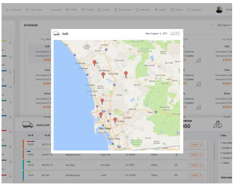This screenshot has height=184, width=234.
Task: Open the Queue nav item
Action: click(177, 10)
